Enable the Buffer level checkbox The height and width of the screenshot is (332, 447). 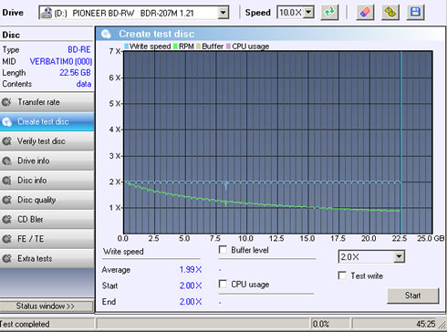click(x=223, y=250)
